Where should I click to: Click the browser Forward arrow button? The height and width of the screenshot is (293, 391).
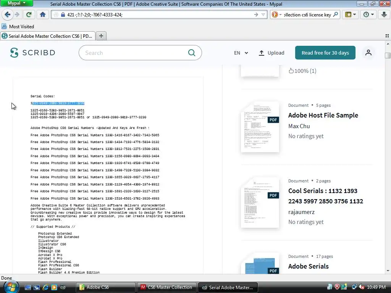coord(17,14)
